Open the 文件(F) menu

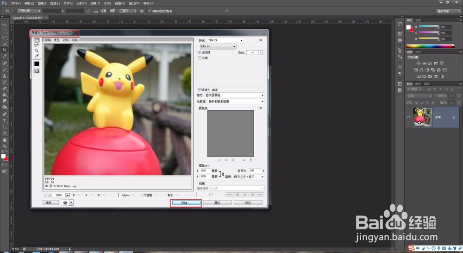coord(16,3)
